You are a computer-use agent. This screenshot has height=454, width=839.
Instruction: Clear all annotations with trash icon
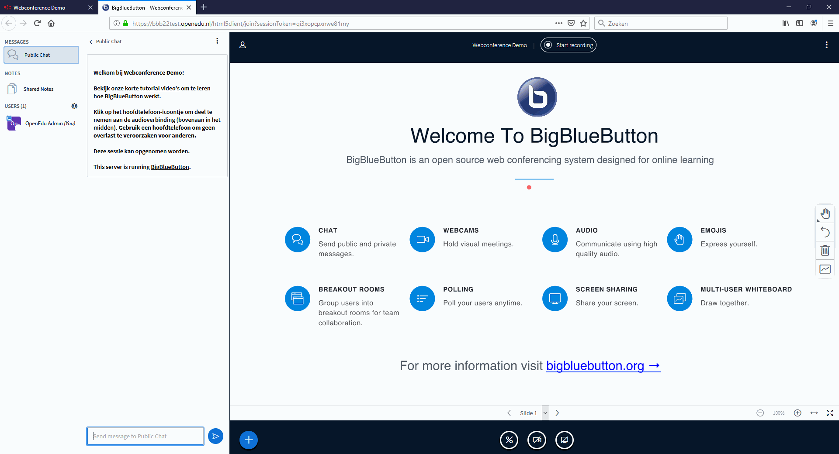[x=825, y=251]
